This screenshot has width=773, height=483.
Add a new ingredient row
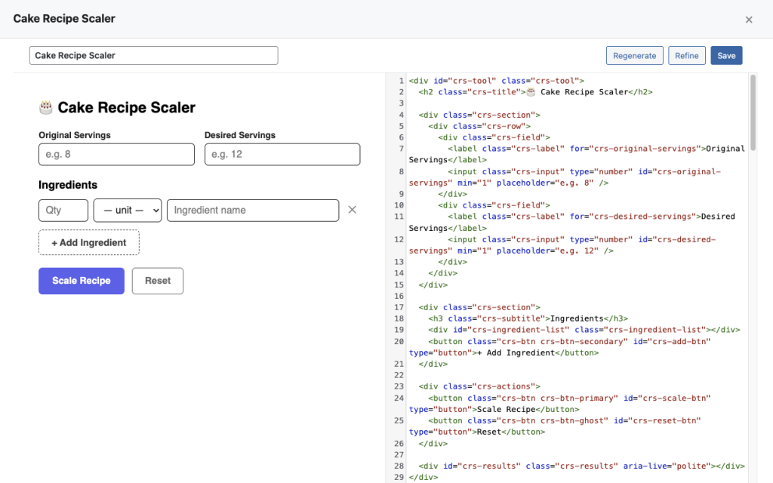(89, 243)
